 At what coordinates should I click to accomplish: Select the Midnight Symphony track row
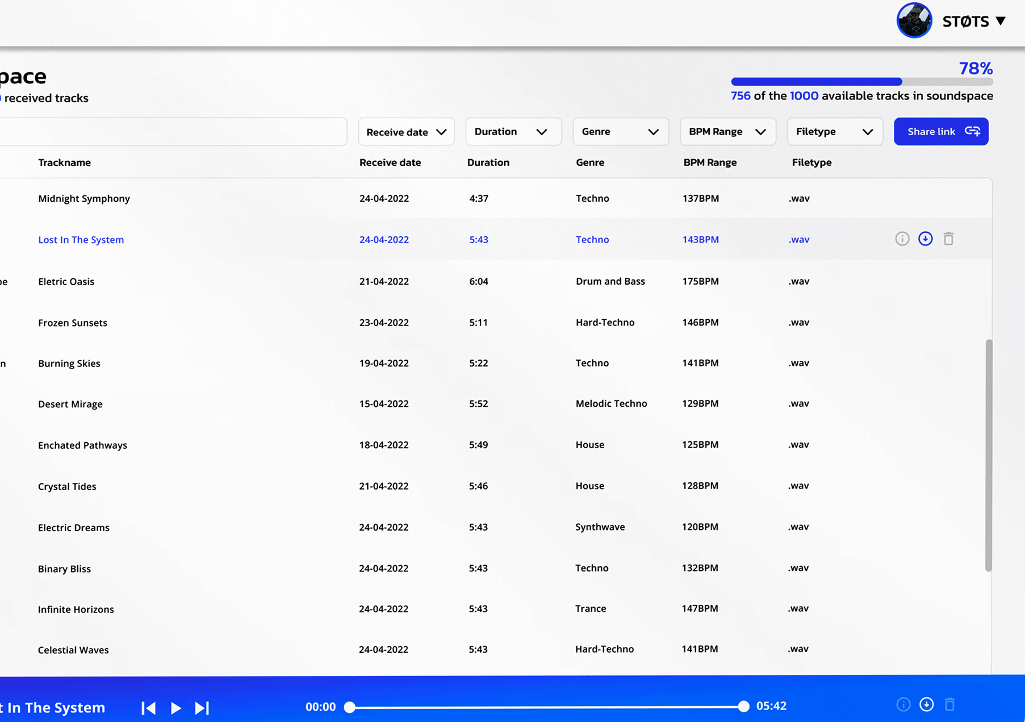[84, 199]
